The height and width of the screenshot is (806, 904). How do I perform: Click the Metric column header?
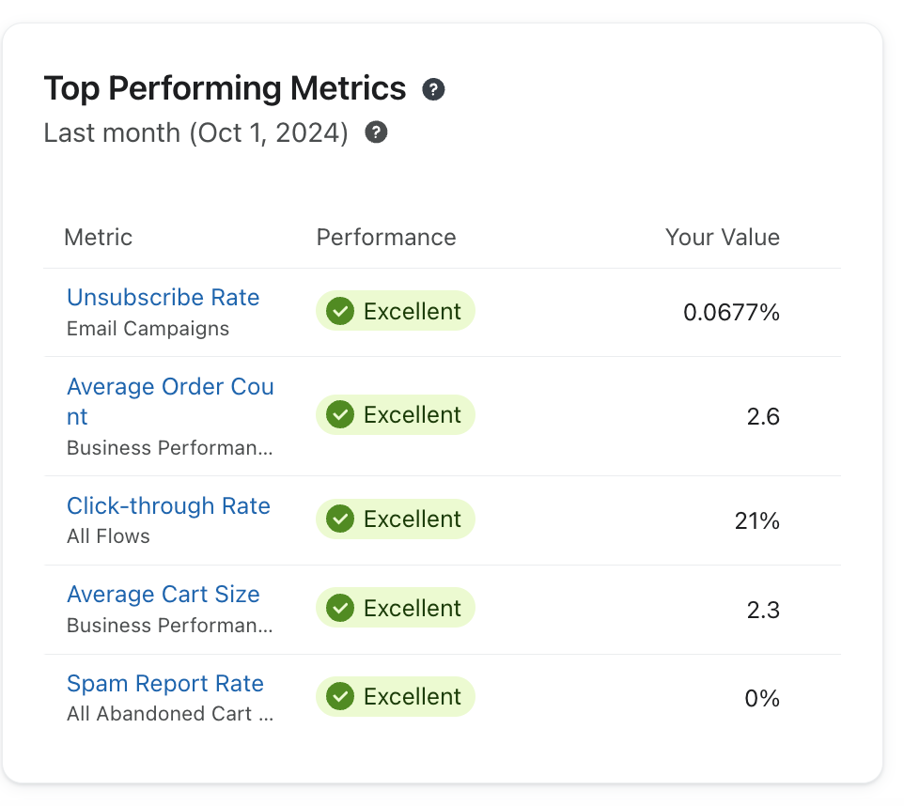tap(99, 238)
